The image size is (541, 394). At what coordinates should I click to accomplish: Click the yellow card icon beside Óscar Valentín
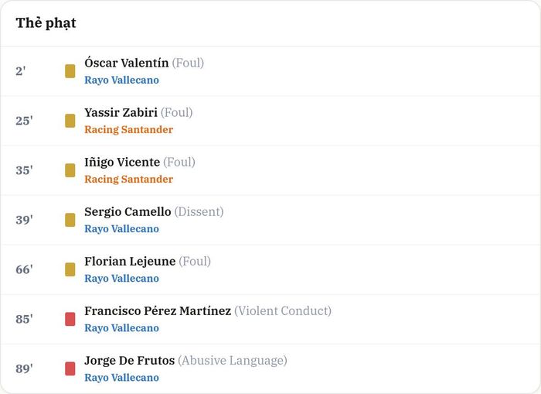pos(70,71)
